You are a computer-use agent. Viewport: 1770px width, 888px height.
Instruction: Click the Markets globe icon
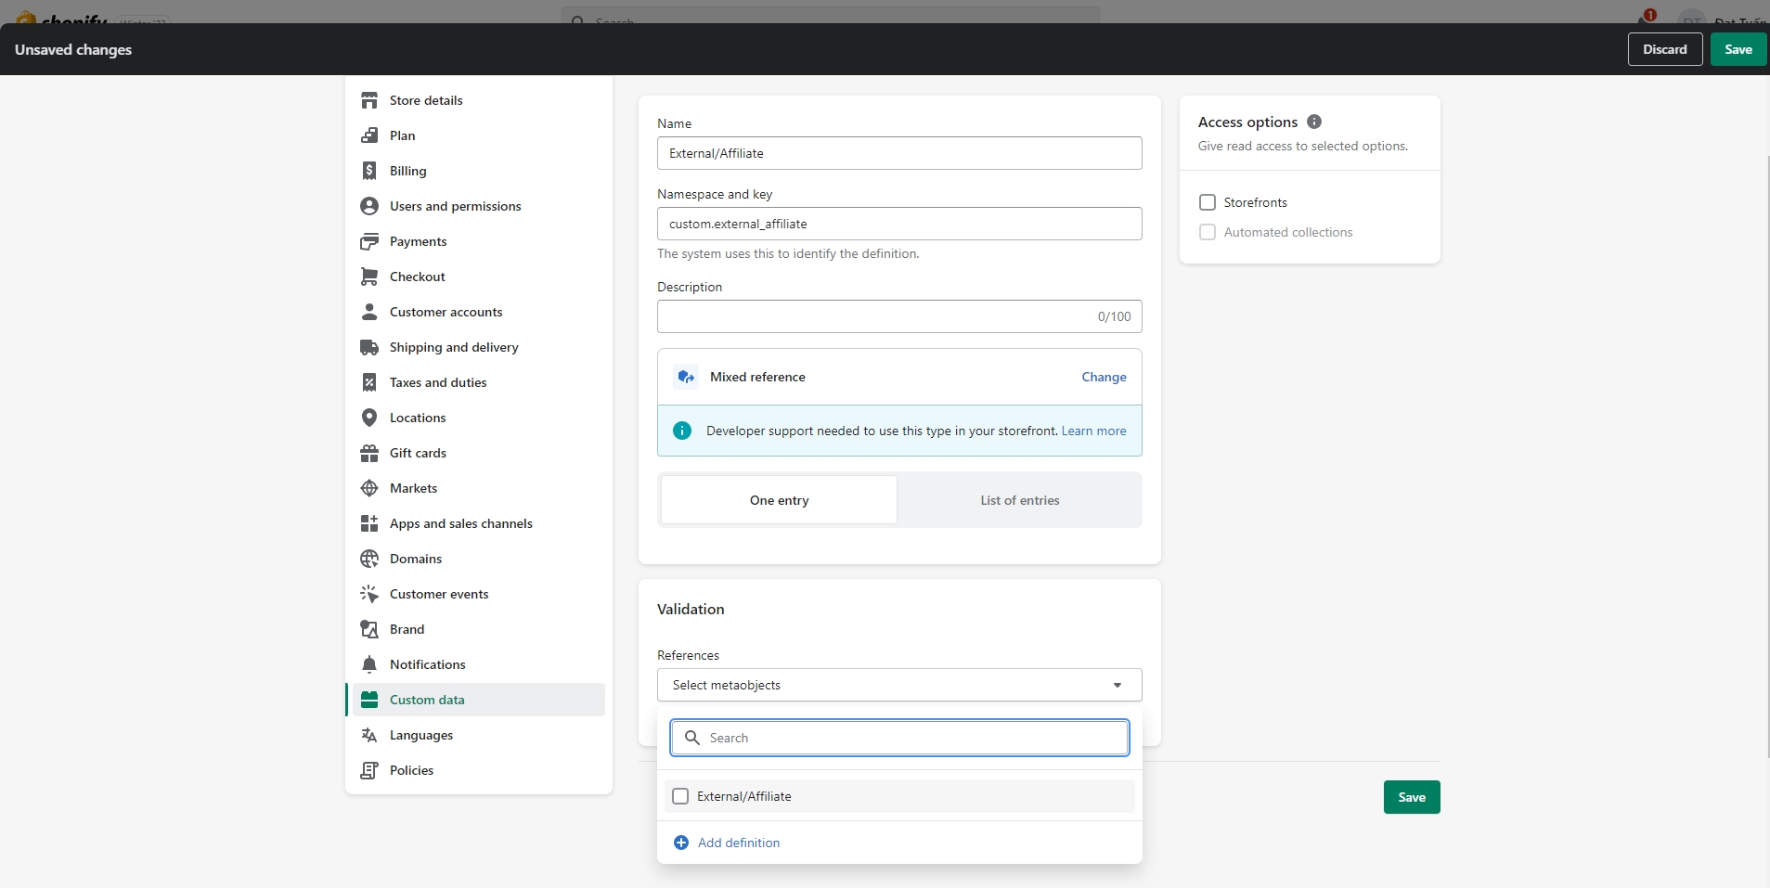(x=369, y=488)
